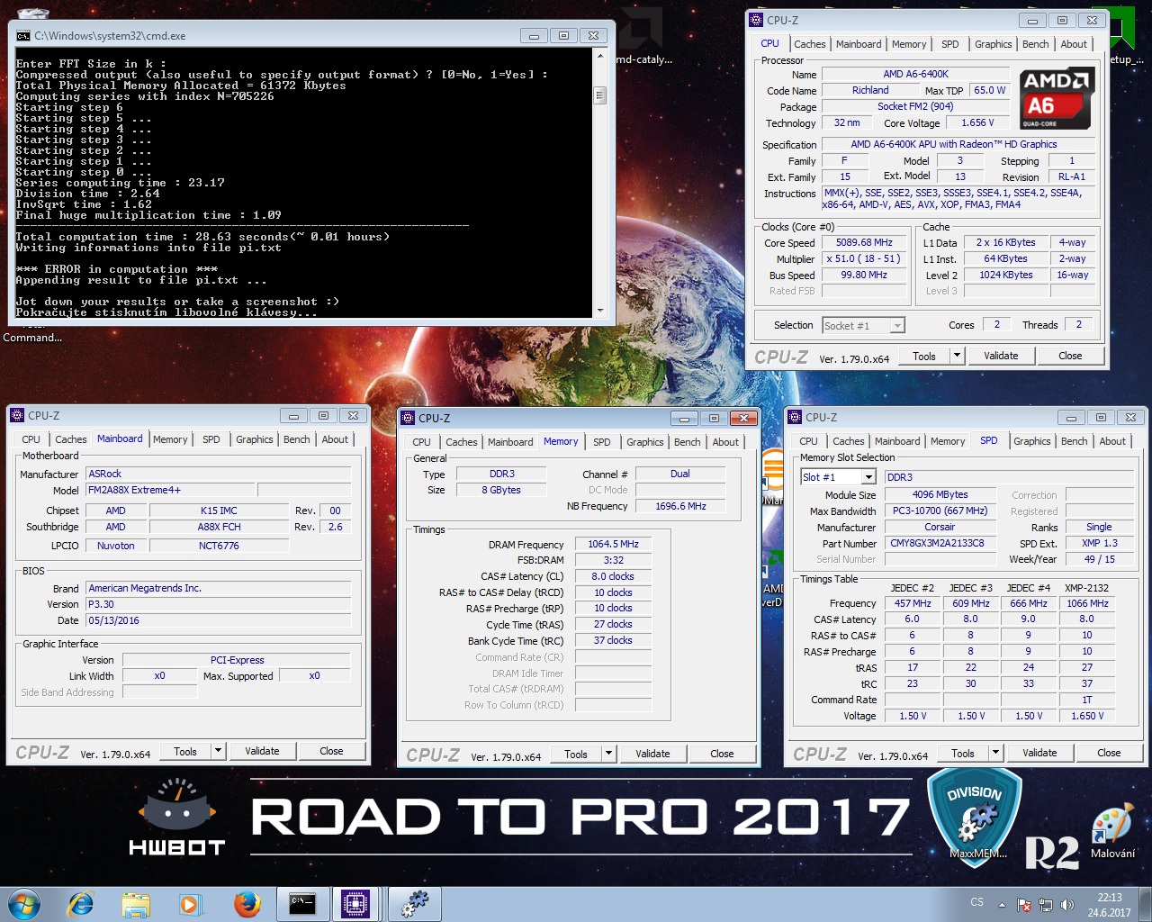
Task: Click the cmd window scrollbar up arrow
Action: [x=600, y=56]
